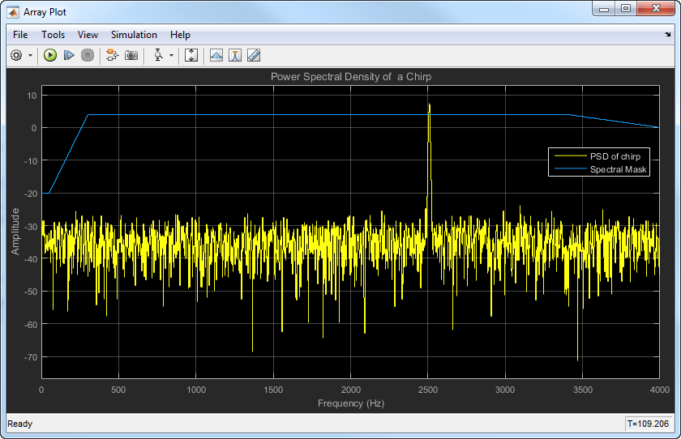Select the Zoom tool icon

click(158, 56)
